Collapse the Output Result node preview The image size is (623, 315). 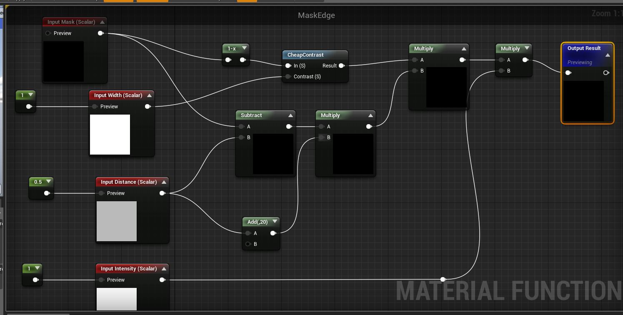tap(607, 55)
